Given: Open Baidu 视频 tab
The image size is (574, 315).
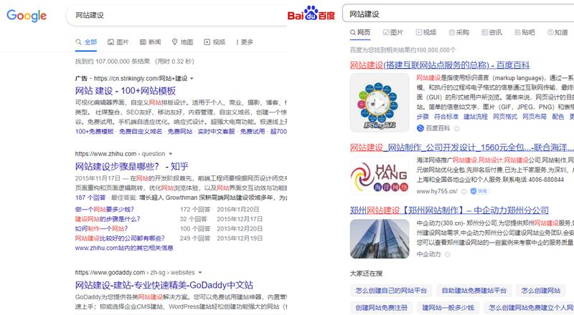Looking at the screenshot, I should pos(425,32).
